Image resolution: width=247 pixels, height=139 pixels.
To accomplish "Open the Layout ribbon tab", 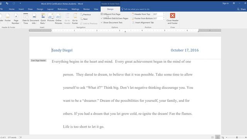I will coord(50,9).
